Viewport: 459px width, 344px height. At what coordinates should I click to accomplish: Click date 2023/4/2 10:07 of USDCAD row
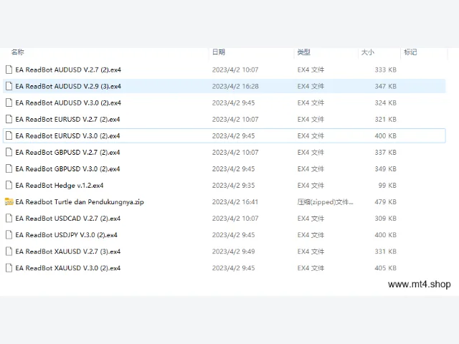click(235, 219)
